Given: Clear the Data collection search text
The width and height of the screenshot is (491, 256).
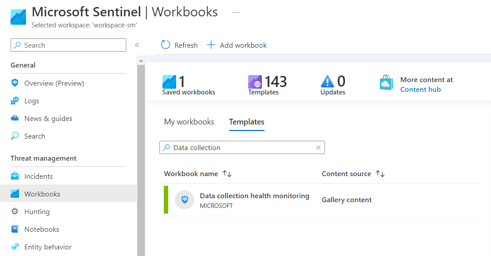Looking at the screenshot, I should (318, 147).
